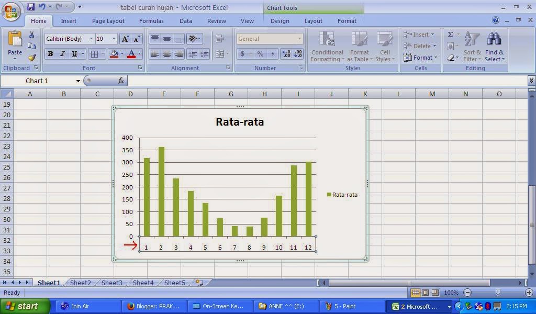Undo last action in Quick Access toolbar
Screen dimensions: 536x314
pyautogui.click(x=42, y=6)
